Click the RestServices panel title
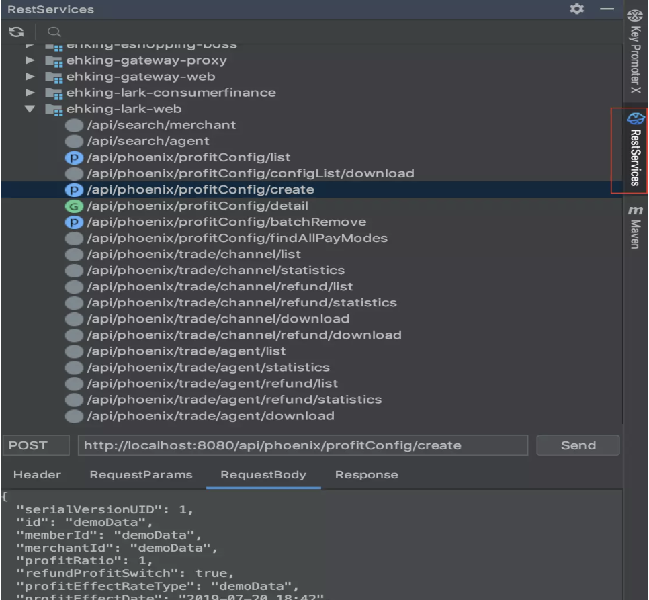The width and height of the screenshot is (649, 600). (x=51, y=9)
